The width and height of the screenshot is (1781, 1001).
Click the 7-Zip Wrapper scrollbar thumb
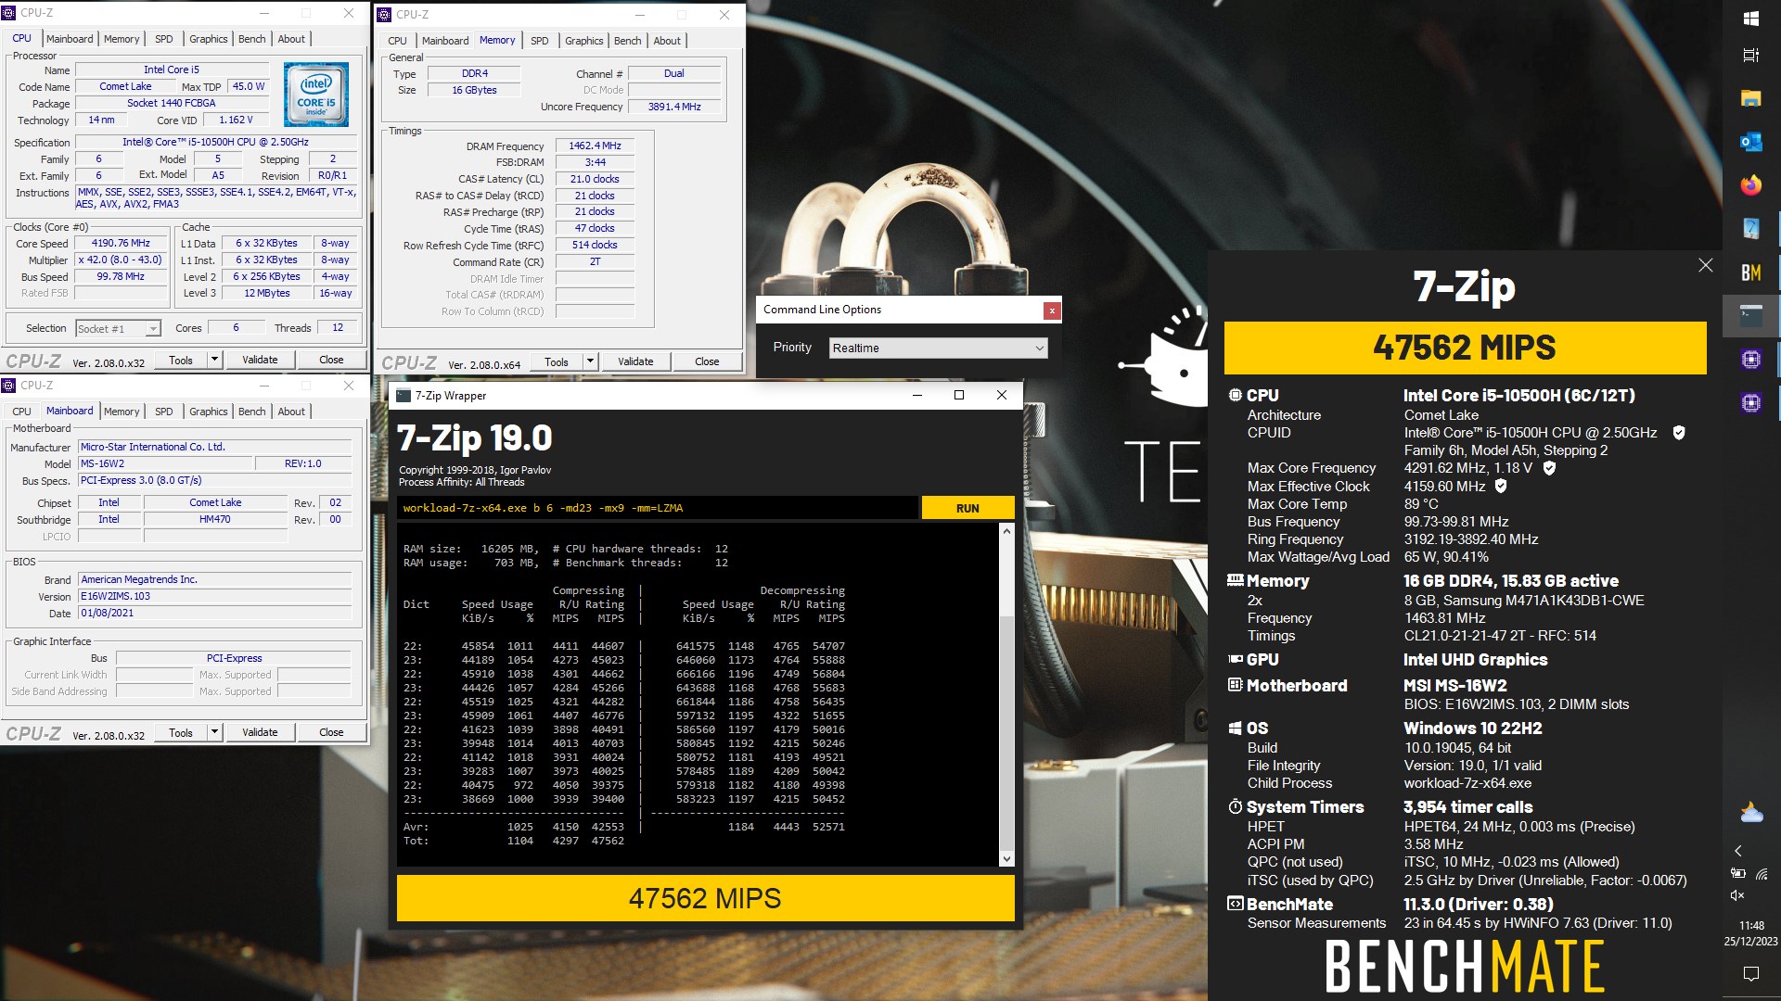(1006, 732)
